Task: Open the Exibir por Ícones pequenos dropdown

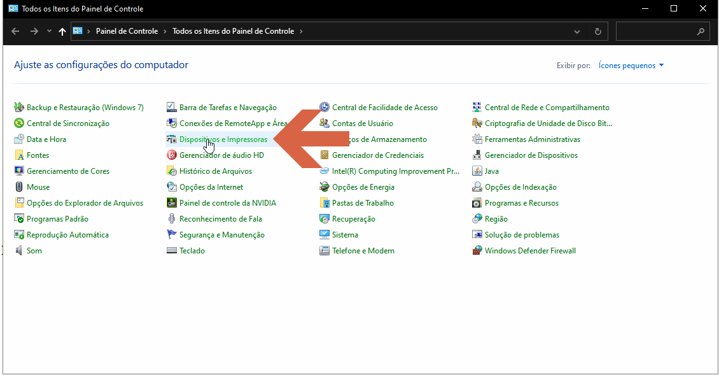Action: tap(631, 65)
